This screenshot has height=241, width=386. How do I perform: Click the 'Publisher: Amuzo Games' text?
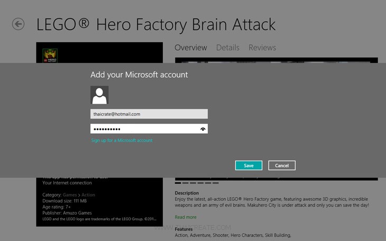click(x=67, y=213)
